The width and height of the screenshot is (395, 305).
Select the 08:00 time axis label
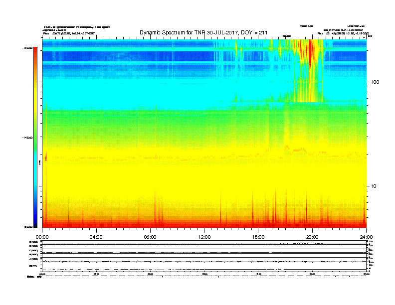pos(150,237)
